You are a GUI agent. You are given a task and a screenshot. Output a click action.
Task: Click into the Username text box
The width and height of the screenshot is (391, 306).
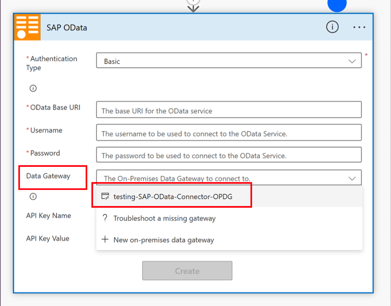click(229, 133)
